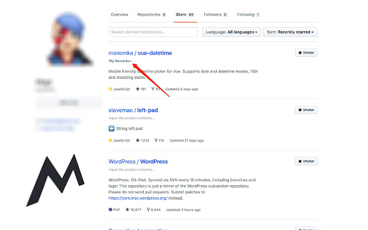The image size is (368, 230).
Task: View the 1,014 stargazers of left-pad
Action: 143,140
